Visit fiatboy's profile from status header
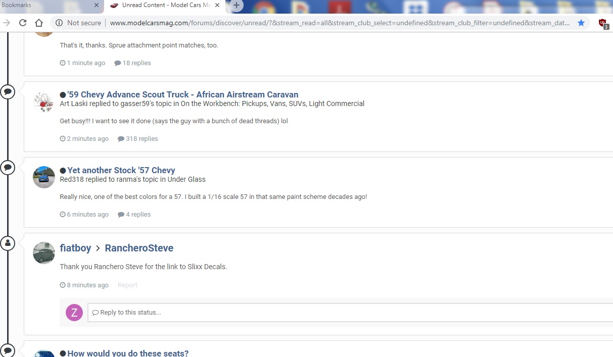This screenshot has width=613, height=357. click(x=75, y=248)
